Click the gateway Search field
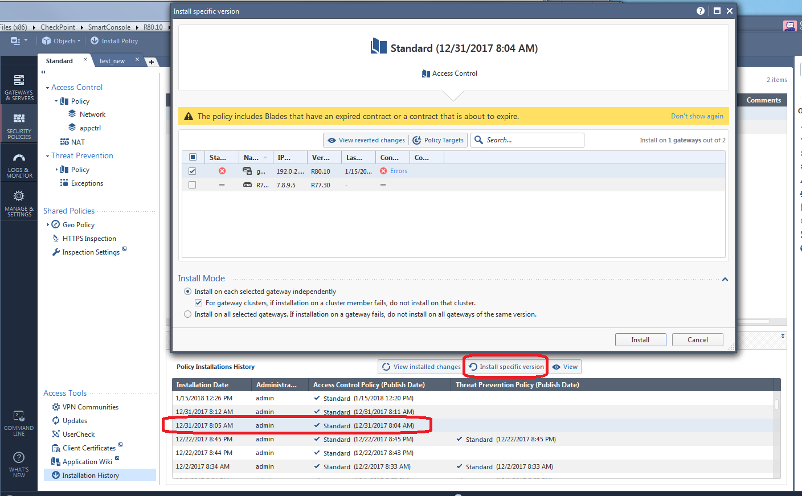This screenshot has width=802, height=496. (x=527, y=140)
